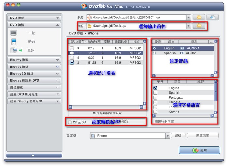Click the bottom sidebar collapse arrow
The image size is (228, 167).
(x=33, y=156)
